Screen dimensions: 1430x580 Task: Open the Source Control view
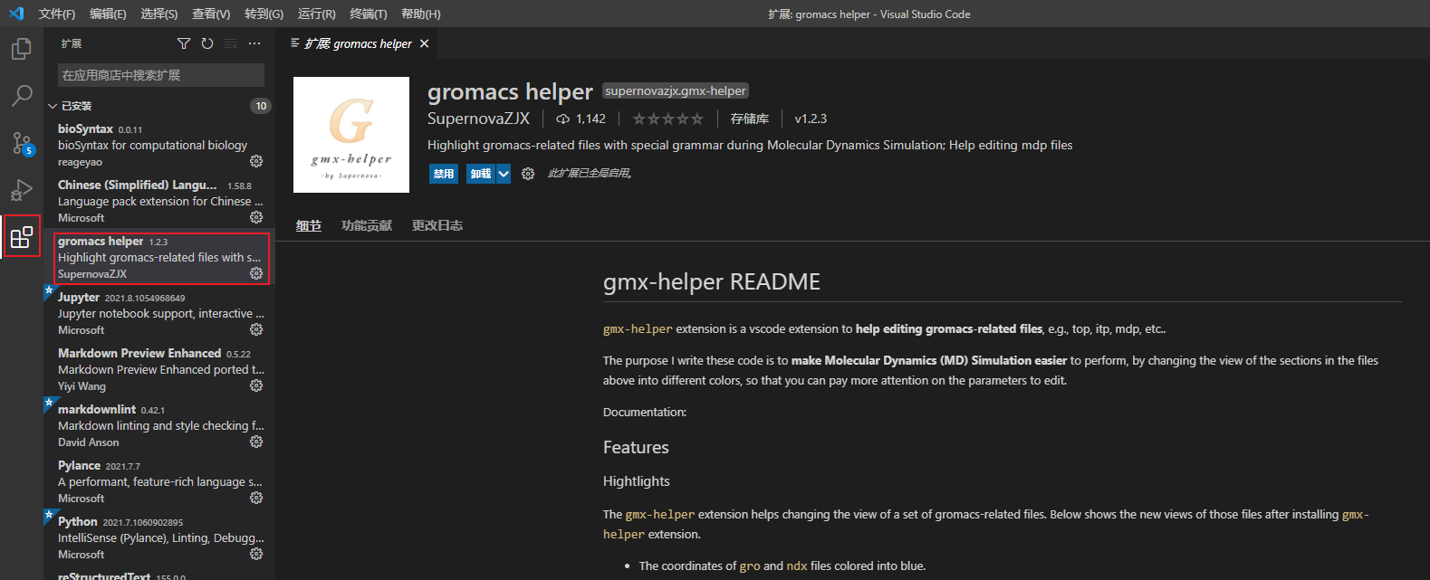click(22, 143)
